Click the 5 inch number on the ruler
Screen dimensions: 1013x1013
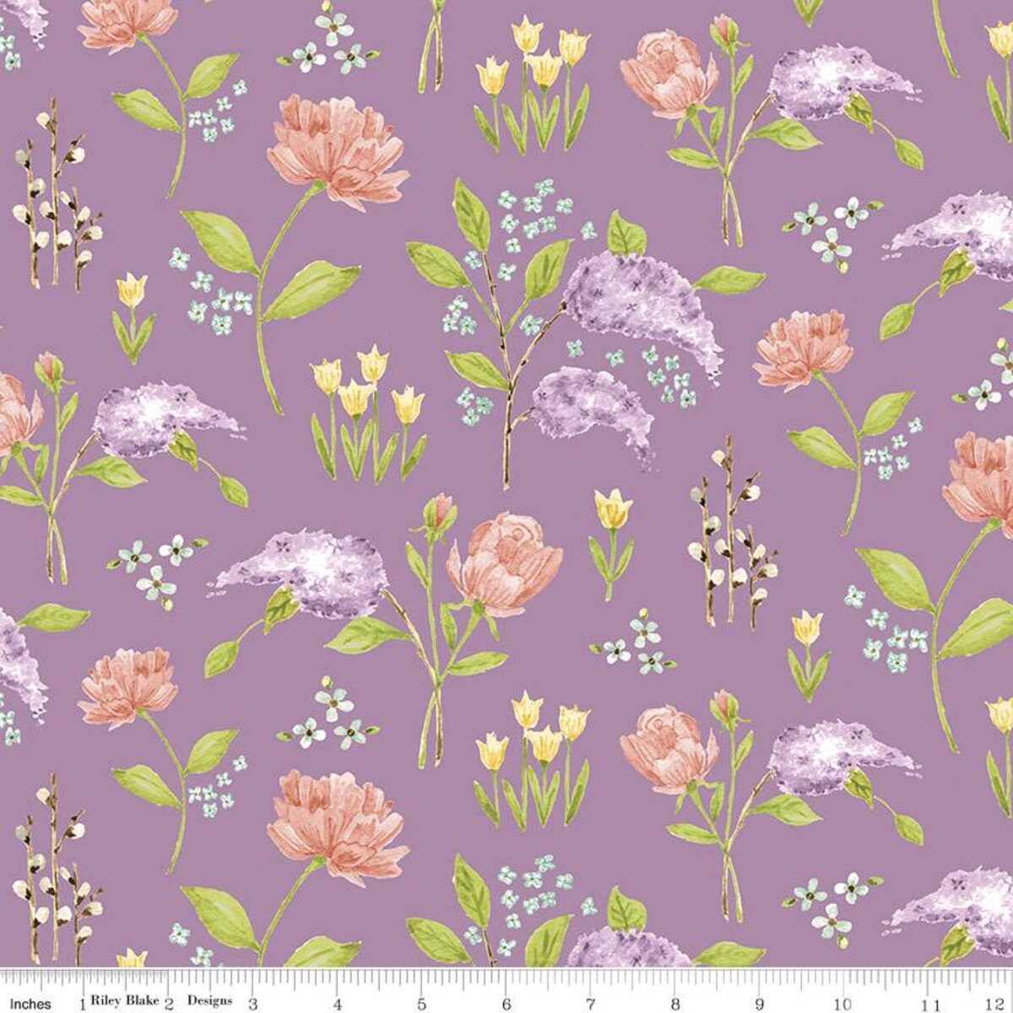point(422,1004)
